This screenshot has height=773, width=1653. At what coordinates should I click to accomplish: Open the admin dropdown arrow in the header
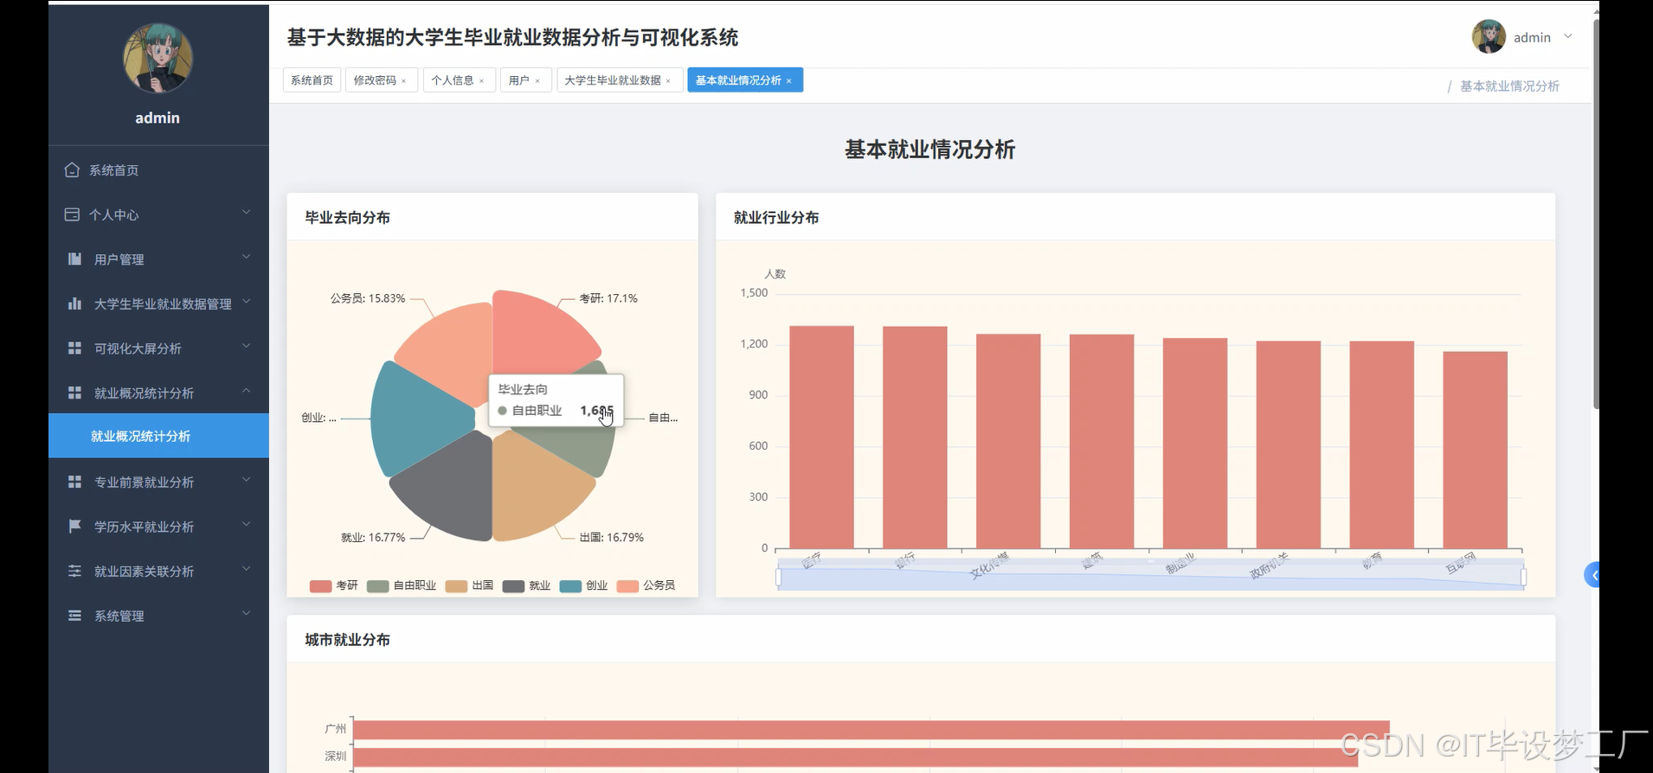coord(1568,36)
